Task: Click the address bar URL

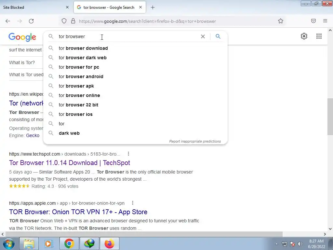Action: 147,21
